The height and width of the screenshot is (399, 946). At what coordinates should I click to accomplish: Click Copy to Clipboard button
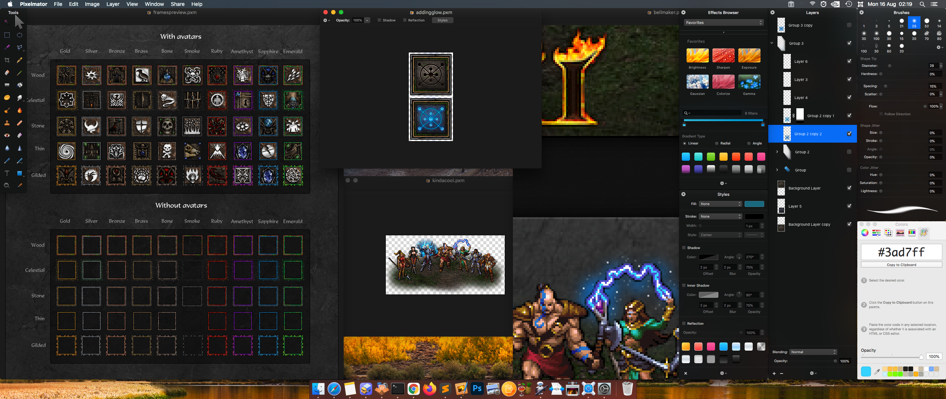[901, 265]
